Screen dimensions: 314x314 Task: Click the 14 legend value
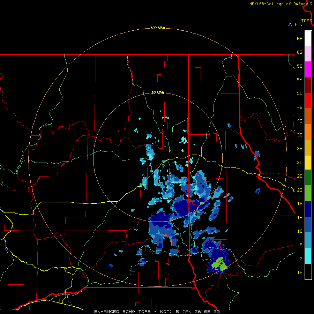(x=300, y=217)
